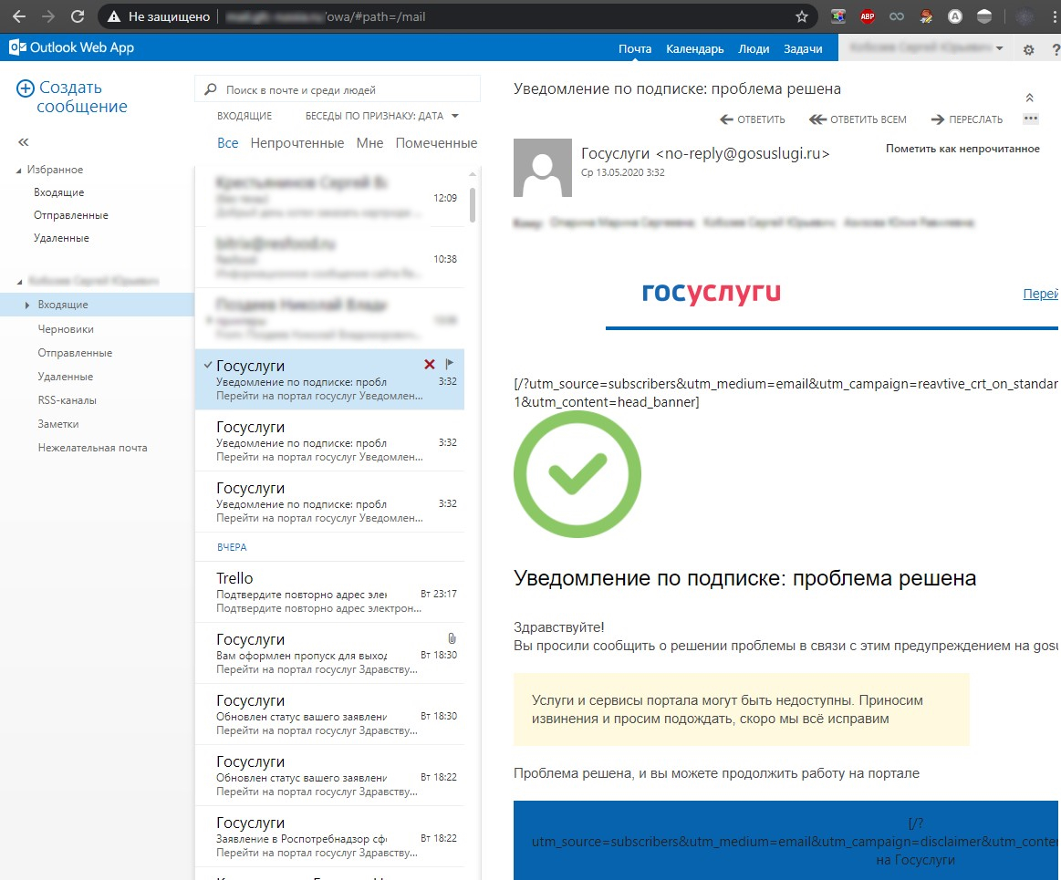Screen dimensions: 1061x880
Task: Open Удаленные under Избранное
Action: pyautogui.click(x=61, y=239)
